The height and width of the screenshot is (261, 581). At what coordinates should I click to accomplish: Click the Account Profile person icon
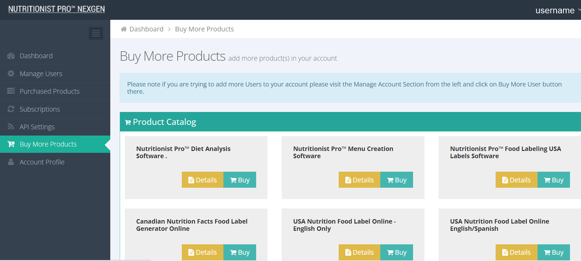point(11,162)
